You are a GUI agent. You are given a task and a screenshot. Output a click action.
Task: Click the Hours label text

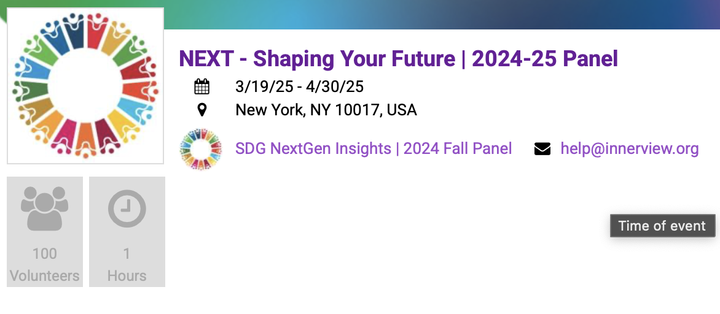point(127,276)
